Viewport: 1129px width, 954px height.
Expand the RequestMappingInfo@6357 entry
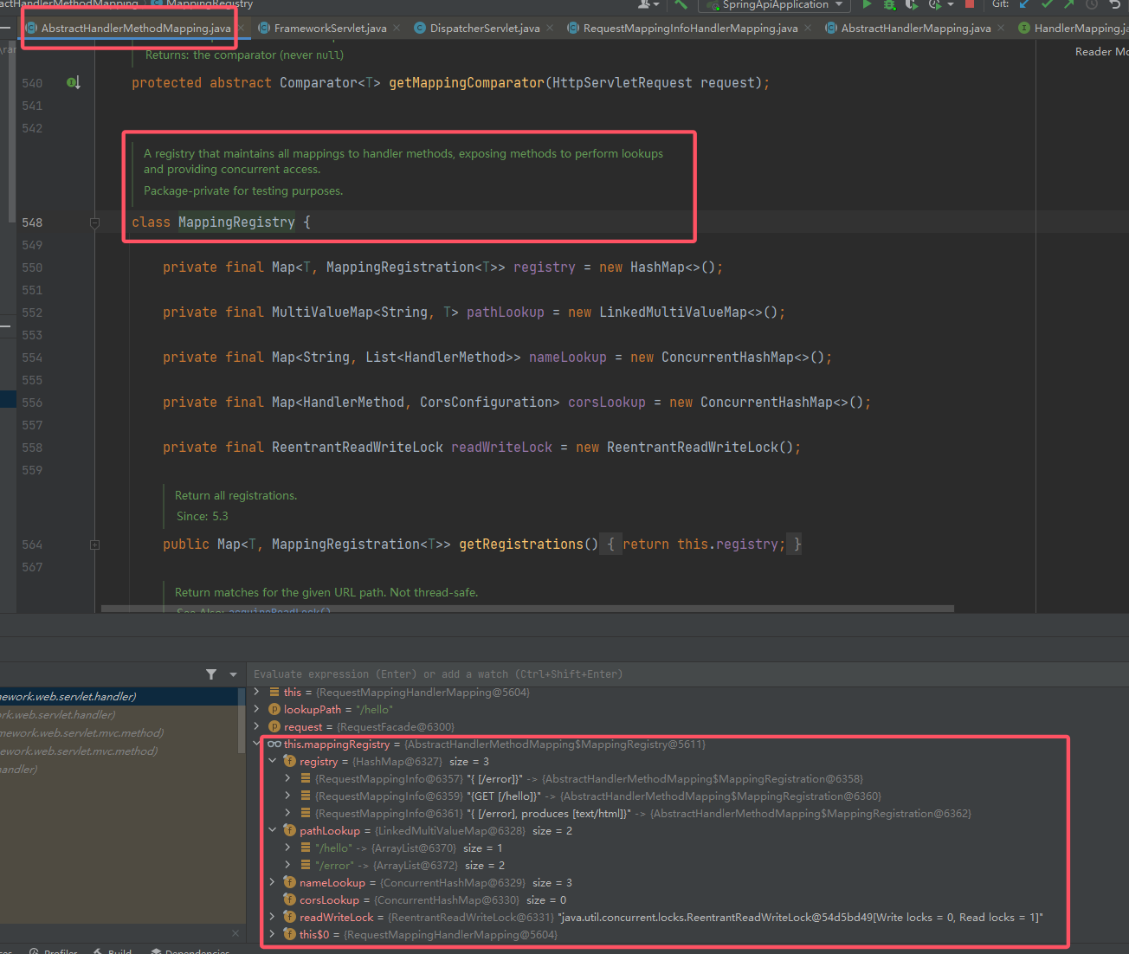pos(287,778)
